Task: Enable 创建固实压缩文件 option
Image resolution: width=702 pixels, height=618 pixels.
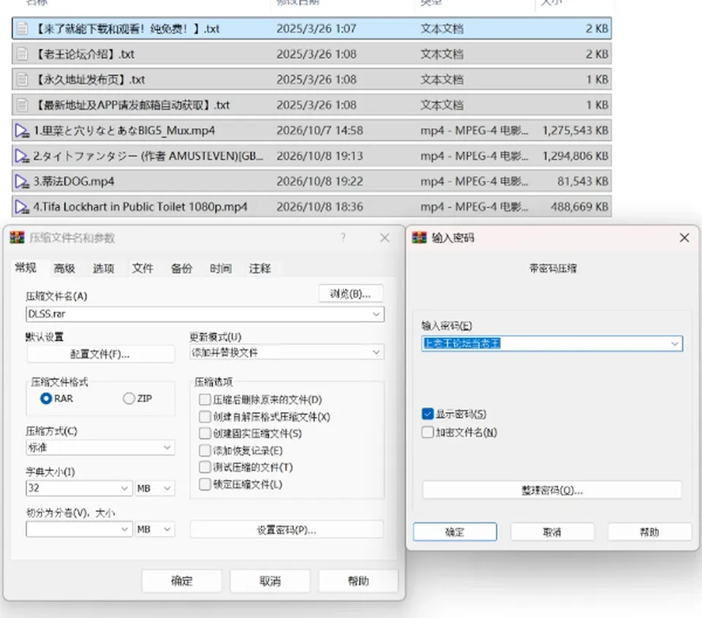Action: 205,433
